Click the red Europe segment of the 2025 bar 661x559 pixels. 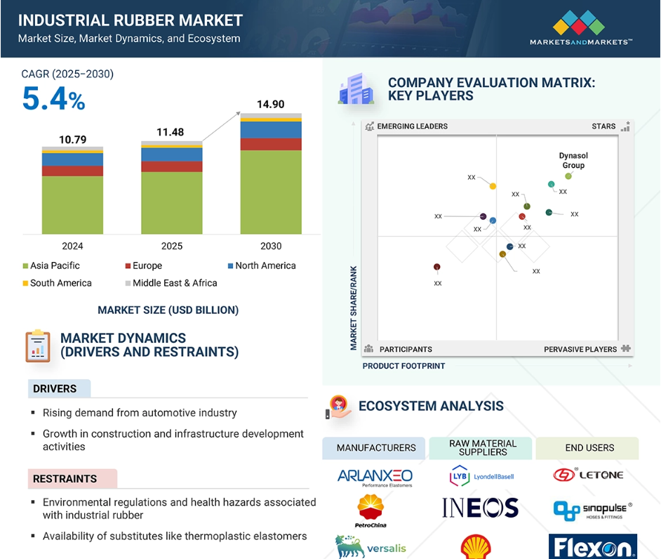172,166
